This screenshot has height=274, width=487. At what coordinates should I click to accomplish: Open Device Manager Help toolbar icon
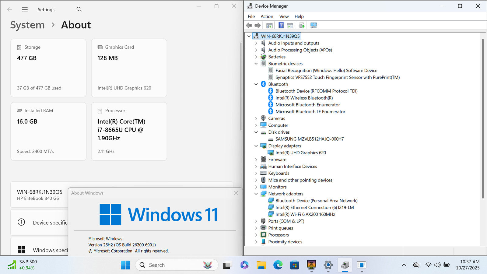[x=281, y=26]
